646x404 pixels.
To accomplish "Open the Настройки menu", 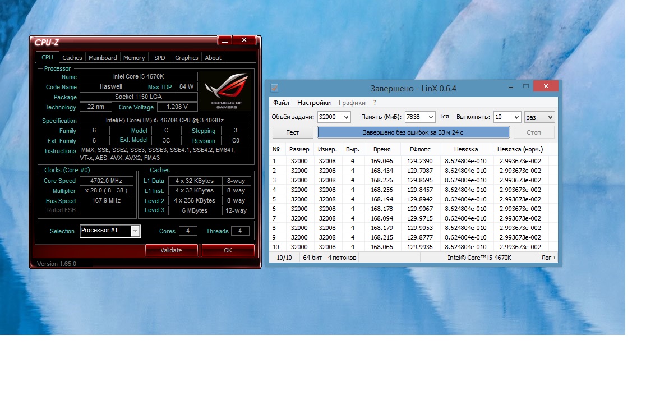I will tap(314, 103).
